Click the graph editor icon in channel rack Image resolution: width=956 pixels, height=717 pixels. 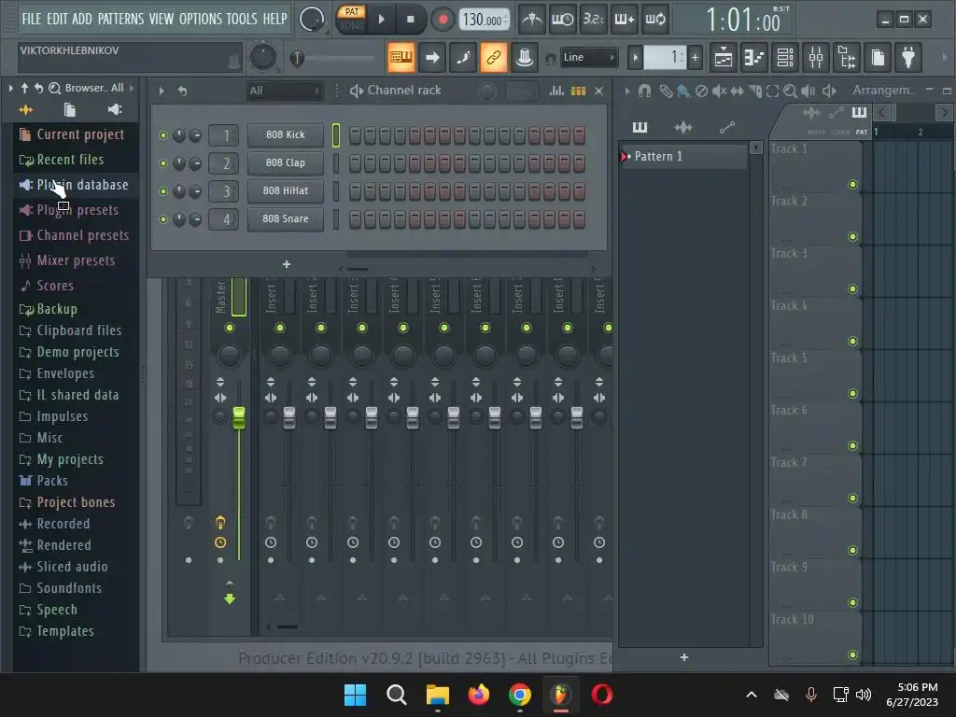click(x=556, y=91)
